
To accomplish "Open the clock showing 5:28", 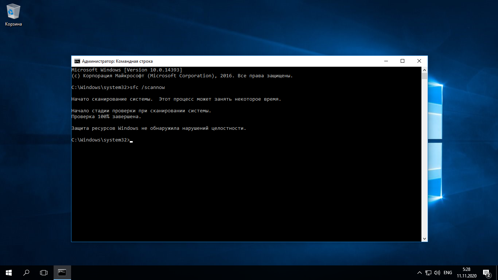I will tap(466, 273).
